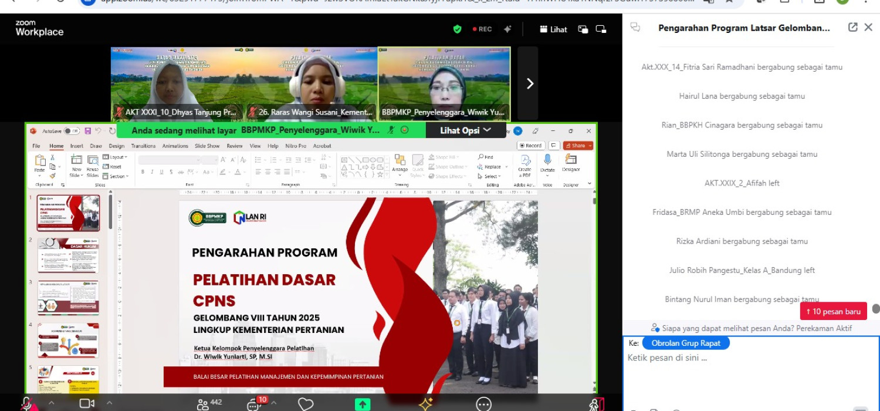Click the chat panel scrollbar
The width and height of the screenshot is (880, 411).
coord(875,309)
